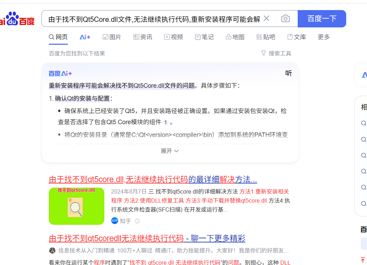Click the highlighted sentence 重新安装程序可能会解决找不到Qt5Core.dll文件的问题
This screenshot has width=367, height=265.
click(x=122, y=86)
